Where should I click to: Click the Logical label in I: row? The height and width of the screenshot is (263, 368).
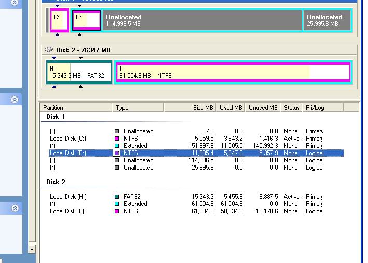tap(315, 211)
